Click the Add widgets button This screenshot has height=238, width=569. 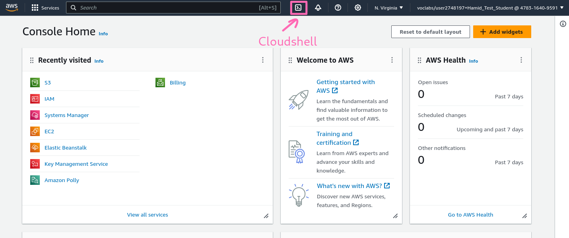coord(502,32)
